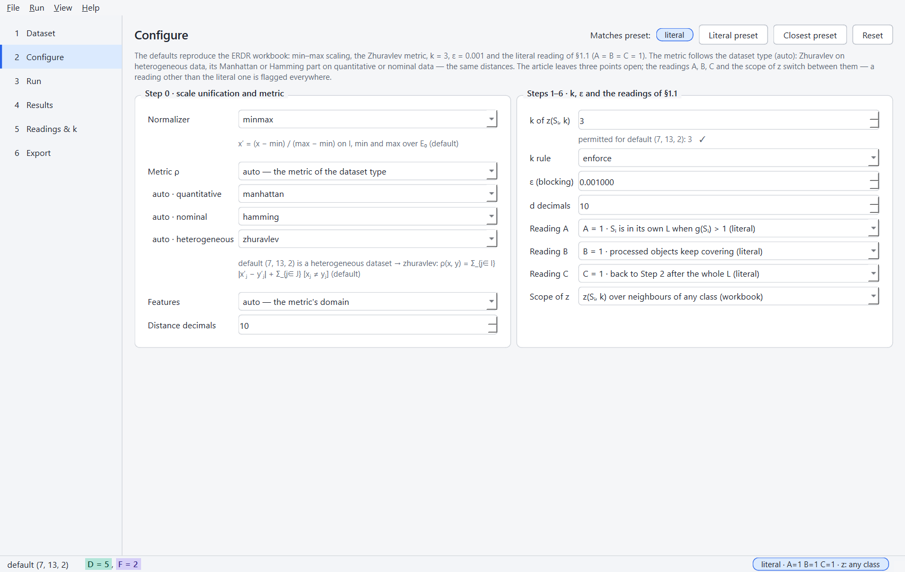Screen dimensions: 905x572
Task: Expand the Metric ρ dropdown
Action: pyautogui.click(x=367, y=171)
